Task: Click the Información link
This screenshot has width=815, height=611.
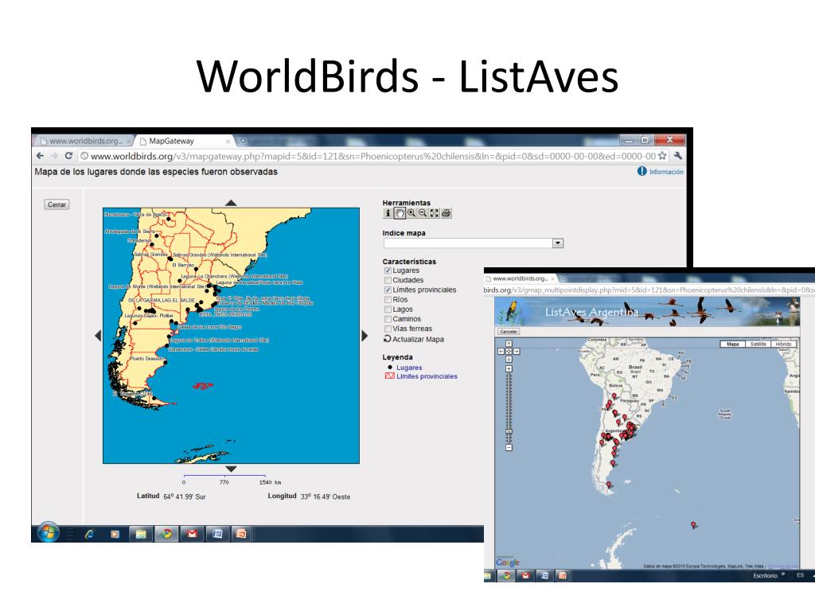Action: 666,172
